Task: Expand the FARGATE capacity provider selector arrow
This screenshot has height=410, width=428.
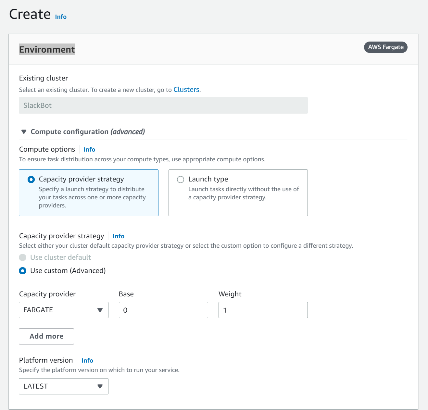Action: tap(100, 310)
